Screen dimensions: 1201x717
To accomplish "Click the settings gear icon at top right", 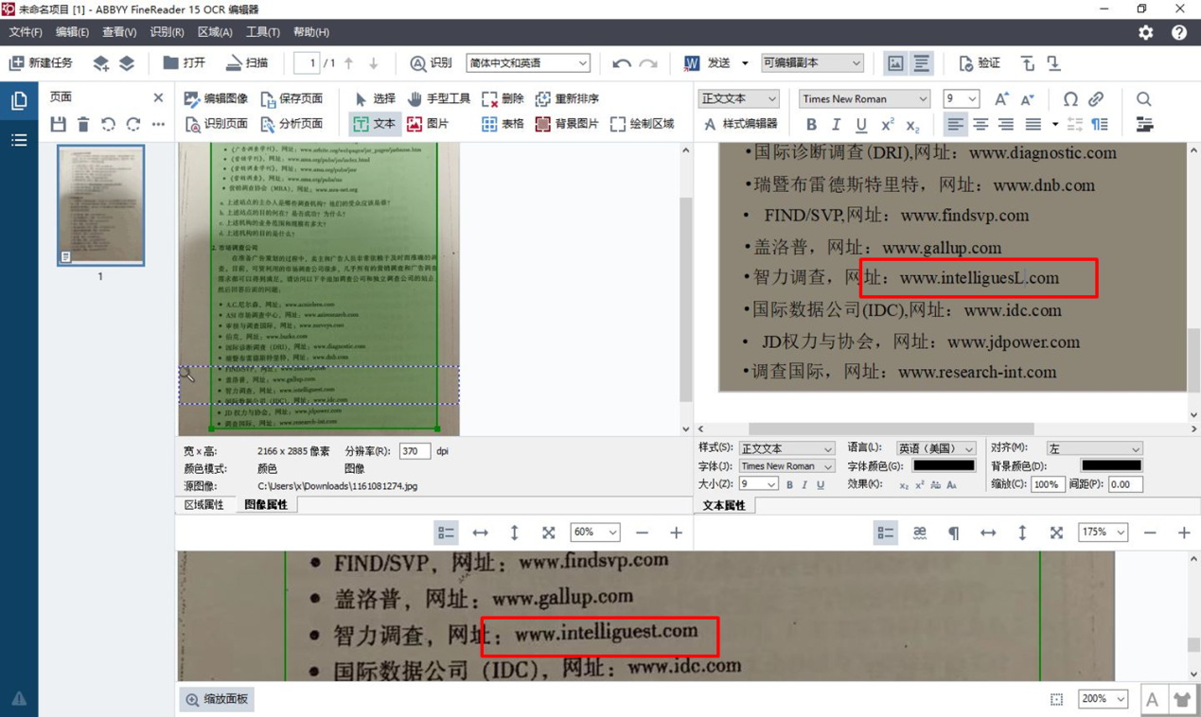I will pos(1145,32).
